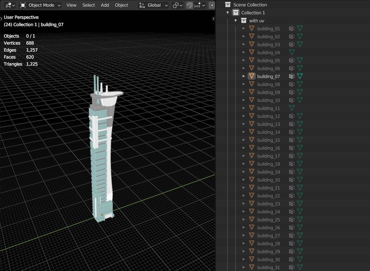The image size is (370, 271).
Task: Click the Collection 1 icon
Action: 236,12
